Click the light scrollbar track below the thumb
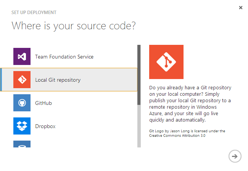This screenshot has height=171, width=248. point(139,125)
